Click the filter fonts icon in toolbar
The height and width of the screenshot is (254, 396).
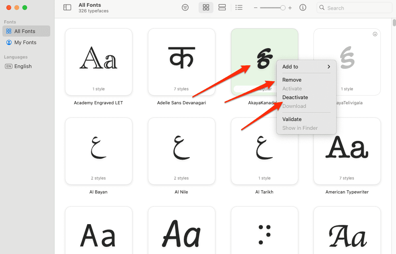click(x=185, y=8)
